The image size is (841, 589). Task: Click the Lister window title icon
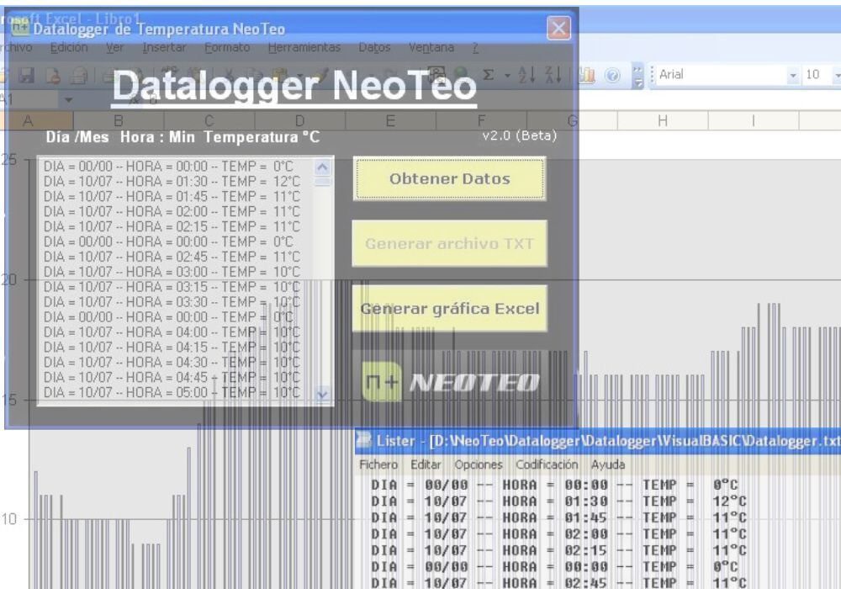[364, 440]
